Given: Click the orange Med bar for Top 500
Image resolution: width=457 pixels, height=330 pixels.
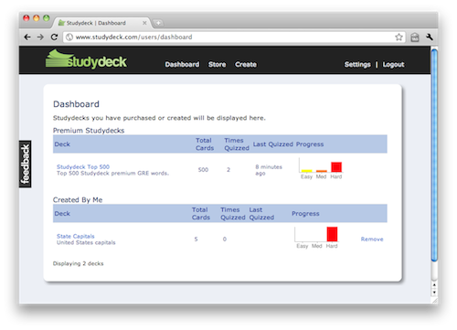Looking at the screenshot, I should click(x=322, y=171).
